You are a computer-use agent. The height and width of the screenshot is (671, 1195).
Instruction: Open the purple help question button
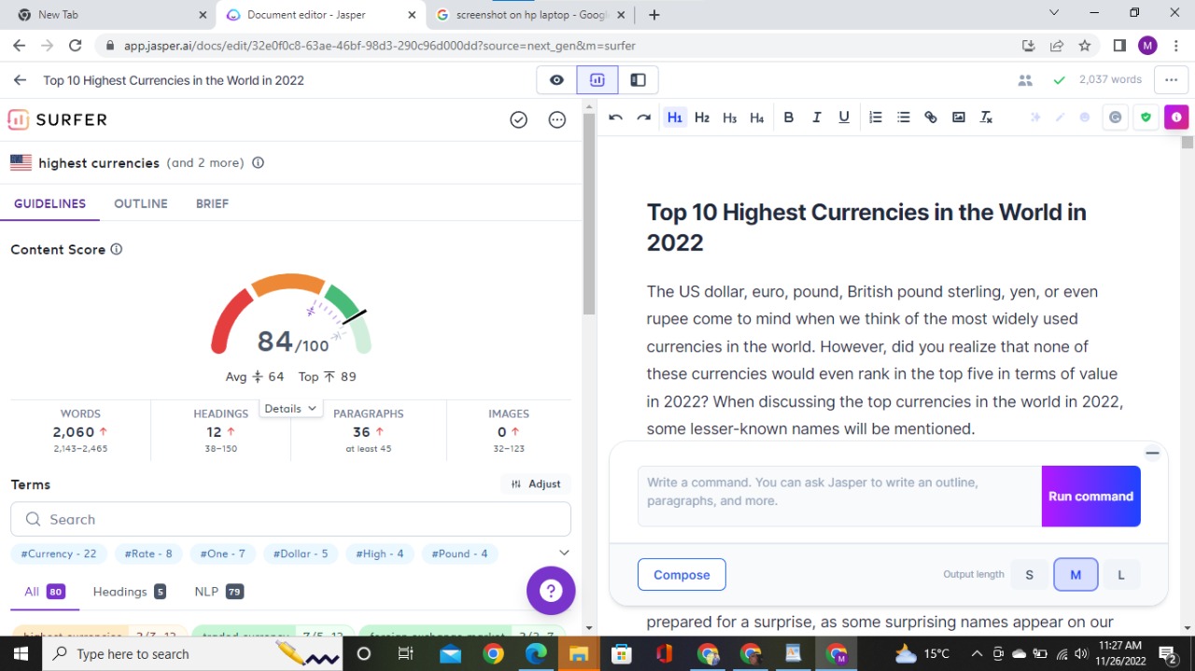coord(551,590)
